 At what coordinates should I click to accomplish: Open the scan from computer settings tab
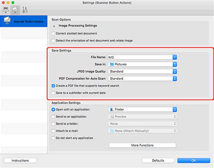click(6, 10)
